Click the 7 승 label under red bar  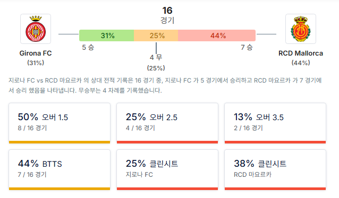point(247,48)
